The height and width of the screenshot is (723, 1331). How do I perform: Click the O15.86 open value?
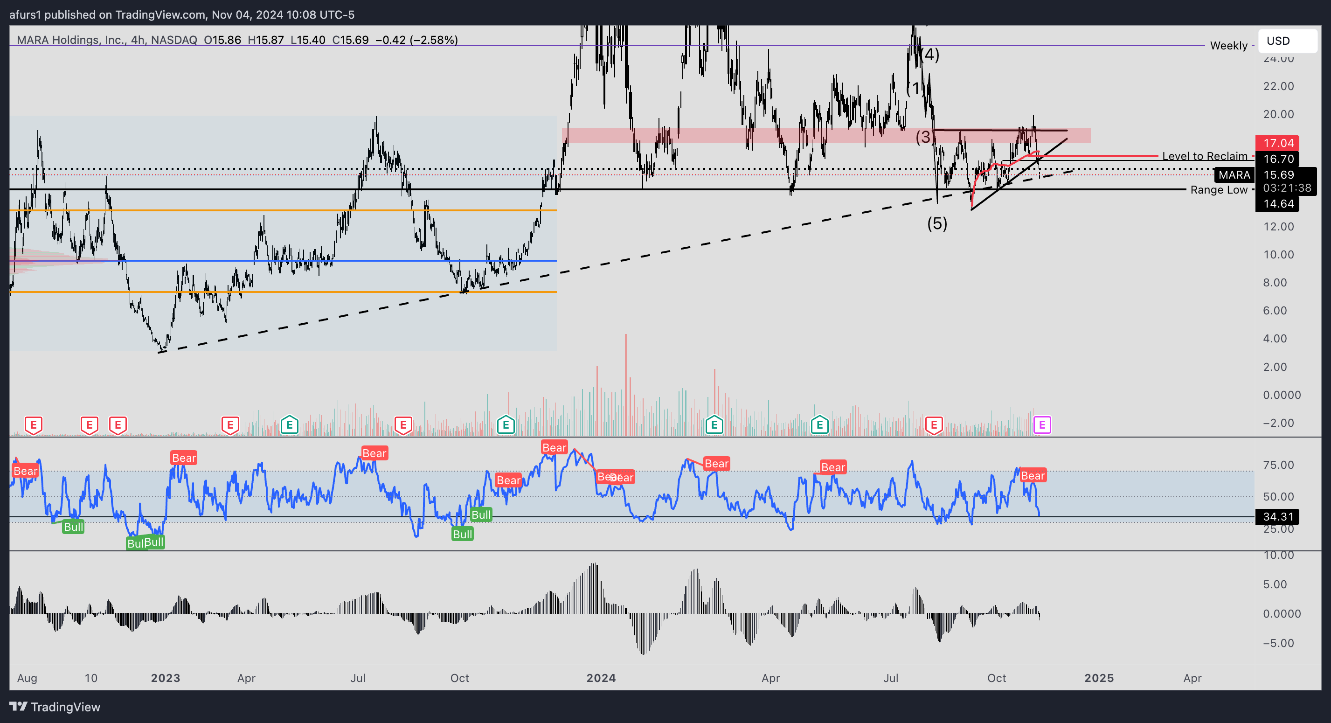(x=222, y=40)
